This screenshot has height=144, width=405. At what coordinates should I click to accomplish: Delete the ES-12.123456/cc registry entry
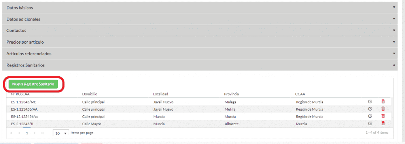pyautogui.click(x=383, y=116)
